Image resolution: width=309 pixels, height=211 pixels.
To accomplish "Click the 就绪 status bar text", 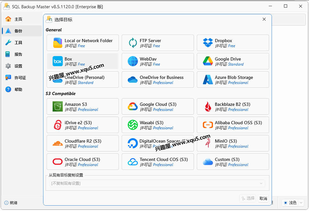I will coord(13,203).
